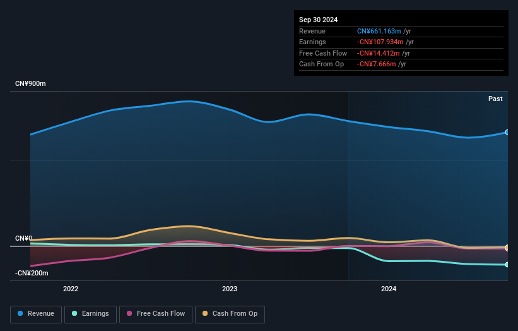The height and width of the screenshot is (331, 518).
Task: Click the -CN¥14.412m free cash flow value
Action: pos(379,53)
